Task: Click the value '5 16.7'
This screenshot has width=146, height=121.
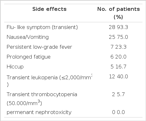Action: pyautogui.click(x=118, y=67)
